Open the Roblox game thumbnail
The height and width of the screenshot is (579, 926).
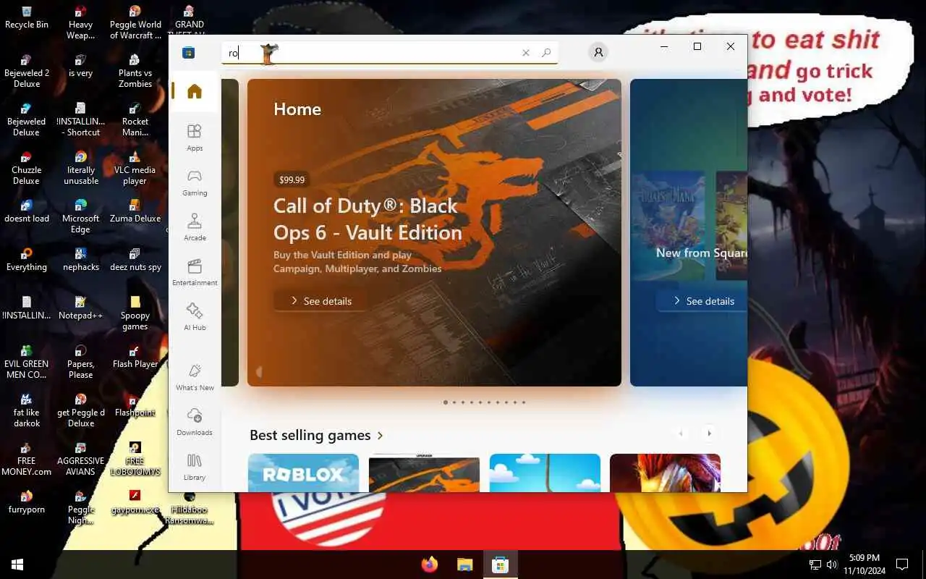point(303,473)
